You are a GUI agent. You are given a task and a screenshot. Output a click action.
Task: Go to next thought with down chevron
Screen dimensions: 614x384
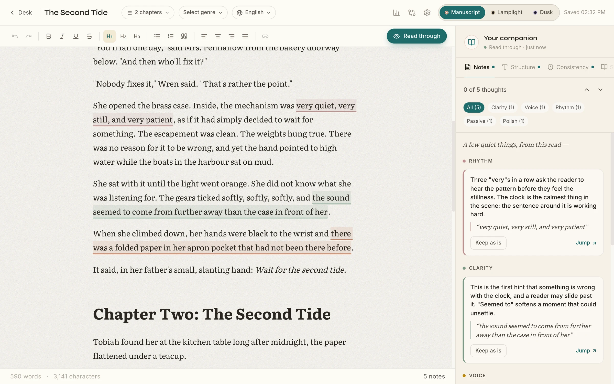(600, 90)
